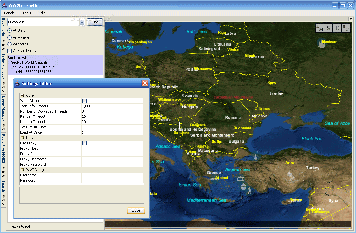The height and width of the screenshot is (233, 356).
Task: Close the Rapid Fire MODIS side tab
Action: click(3, 176)
